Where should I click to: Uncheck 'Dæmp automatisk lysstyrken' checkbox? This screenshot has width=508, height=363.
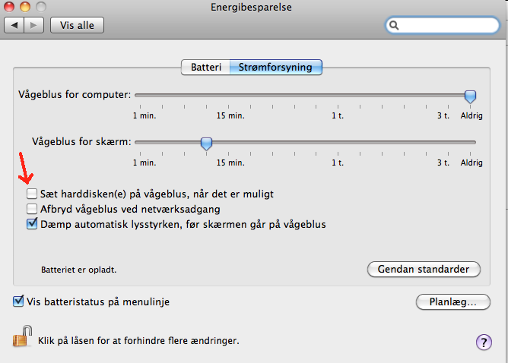pos(32,224)
